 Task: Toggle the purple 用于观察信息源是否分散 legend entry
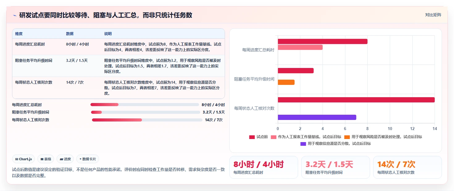pos(335,144)
